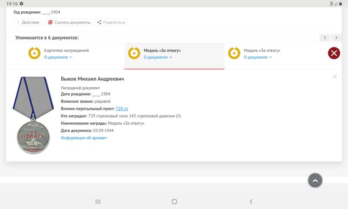The height and width of the screenshot is (209, 348).
Task: Expand О документе under Картотека награждений
Action: (58, 57)
